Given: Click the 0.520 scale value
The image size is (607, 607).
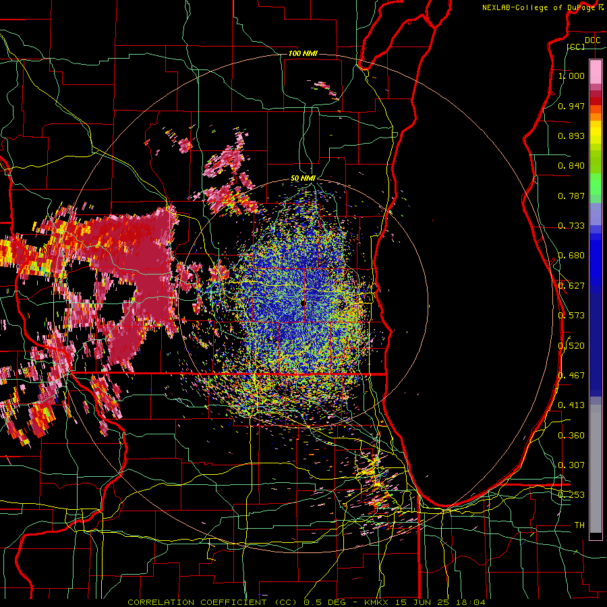Looking at the screenshot, I should 571,346.
